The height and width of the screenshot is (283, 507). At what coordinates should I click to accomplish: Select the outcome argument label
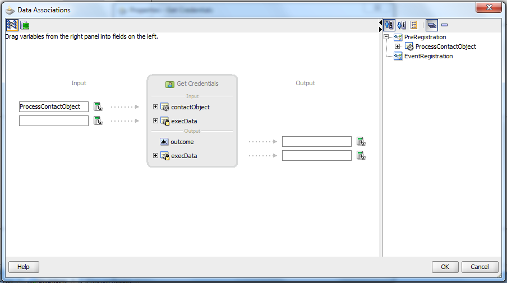click(182, 142)
